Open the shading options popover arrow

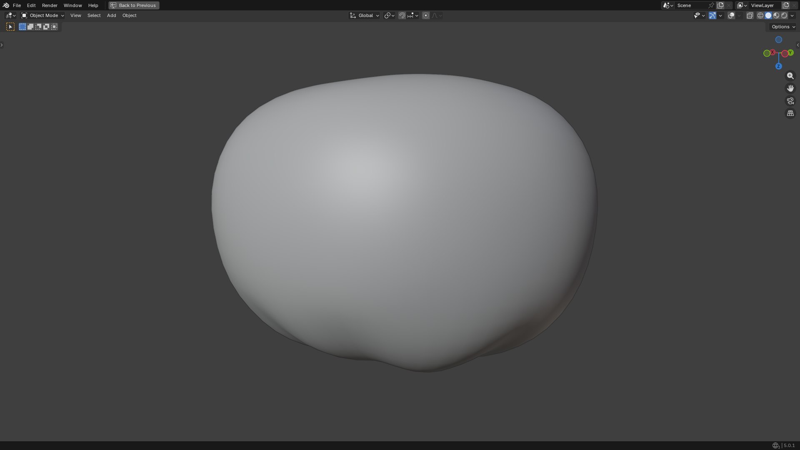pos(792,15)
